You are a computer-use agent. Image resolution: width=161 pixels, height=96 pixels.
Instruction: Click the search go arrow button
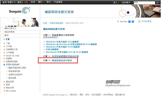tap(157, 2)
